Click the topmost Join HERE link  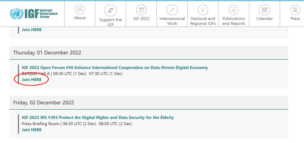(32, 30)
